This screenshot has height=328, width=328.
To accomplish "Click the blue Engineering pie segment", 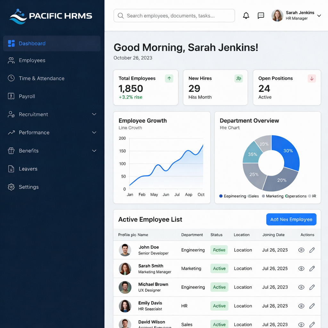I will click(x=288, y=151).
